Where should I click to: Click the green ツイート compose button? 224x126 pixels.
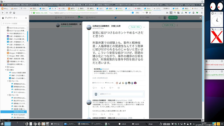[x=173, y=17]
